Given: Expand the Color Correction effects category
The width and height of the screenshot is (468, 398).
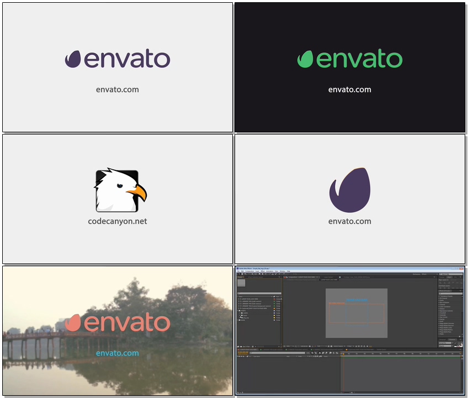Looking at the screenshot, I should 439,306.
